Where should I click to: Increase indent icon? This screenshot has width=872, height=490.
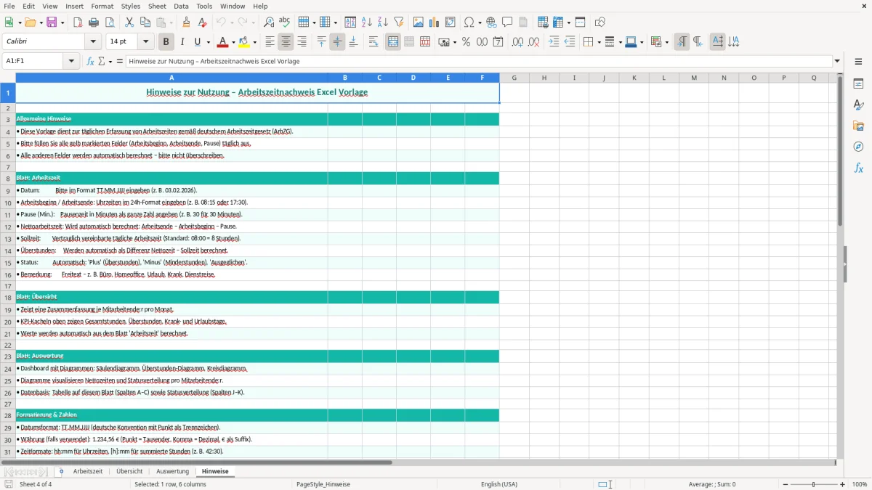[554, 42]
